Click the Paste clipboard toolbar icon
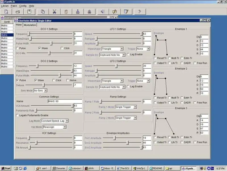 (x=66, y=12)
